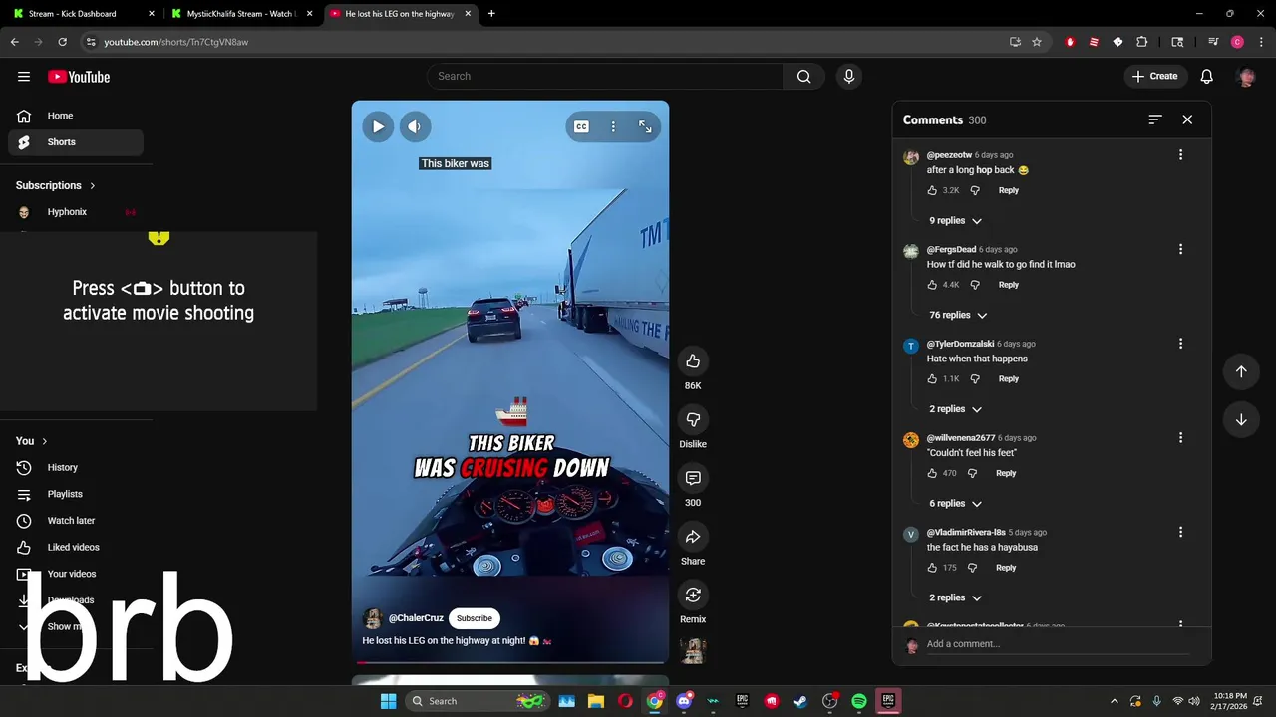
Task: Go to next Short with down arrow
Action: (x=1241, y=419)
